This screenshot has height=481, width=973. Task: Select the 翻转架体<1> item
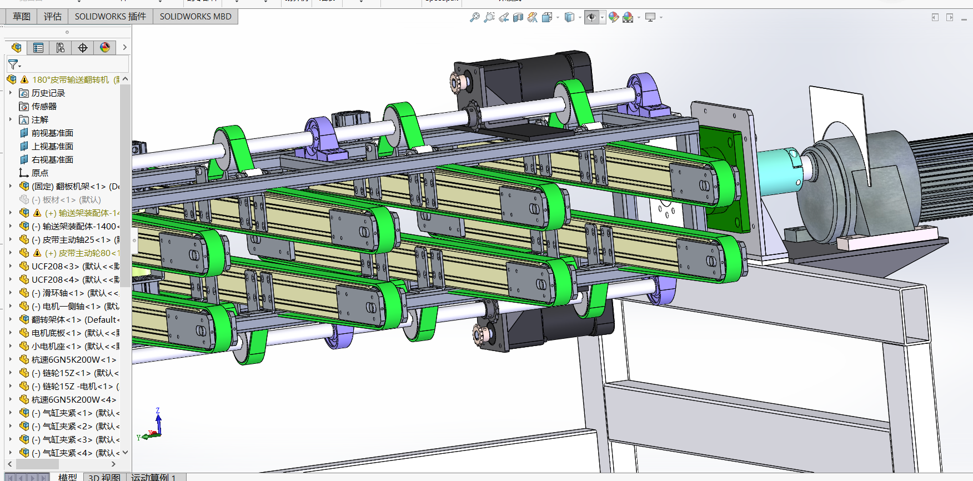coord(76,320)
